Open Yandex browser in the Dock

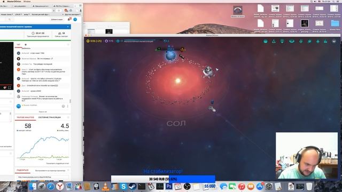[60, 187]
